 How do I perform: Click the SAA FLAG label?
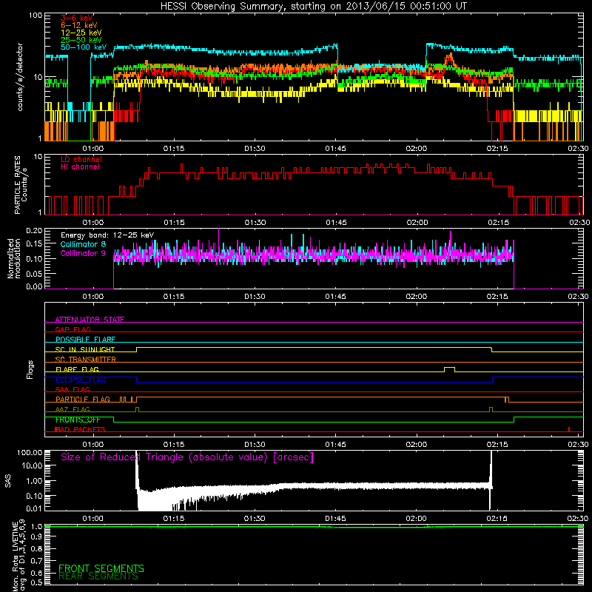(73, 389)
